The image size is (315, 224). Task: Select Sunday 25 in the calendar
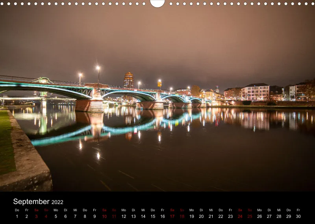click(x=250, y=217)
